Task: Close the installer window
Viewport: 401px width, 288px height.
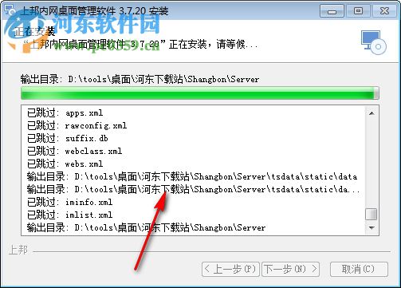Action: point(384,11)
